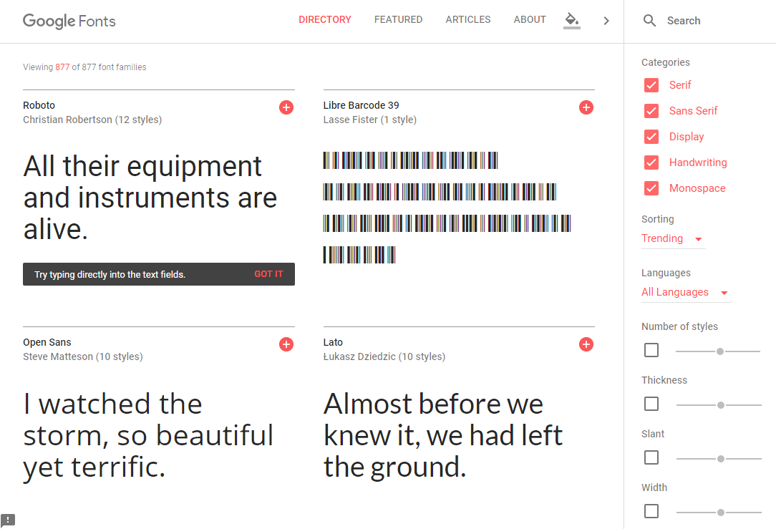Open the About tab
Screen dimensions: 776x529
pyautogui.click(x=530, y=20)
